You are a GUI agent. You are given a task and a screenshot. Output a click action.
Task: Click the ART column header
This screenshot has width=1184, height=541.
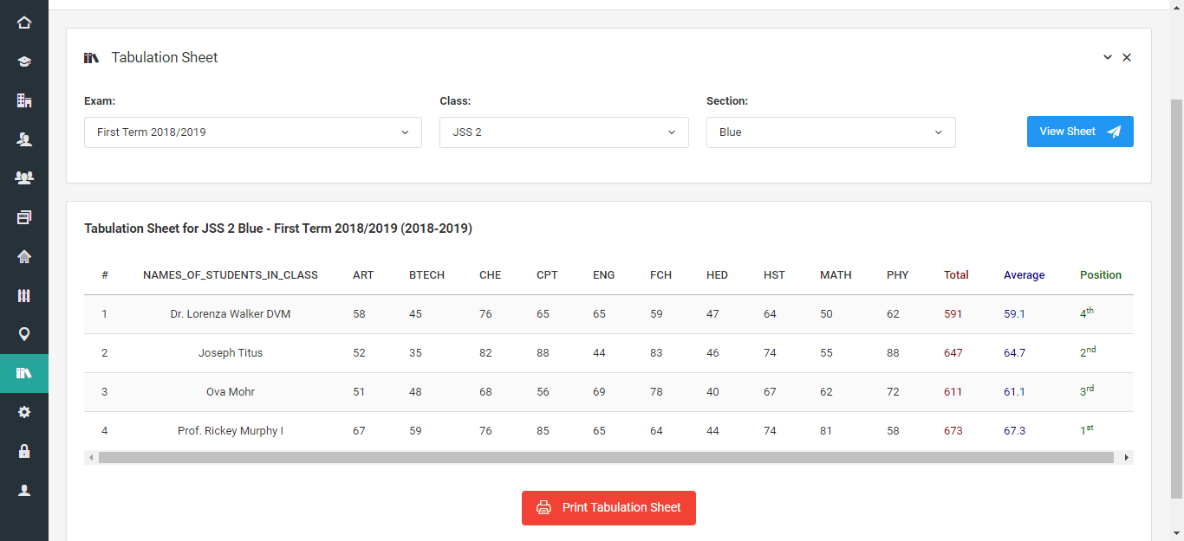click(x=363, y=275)
